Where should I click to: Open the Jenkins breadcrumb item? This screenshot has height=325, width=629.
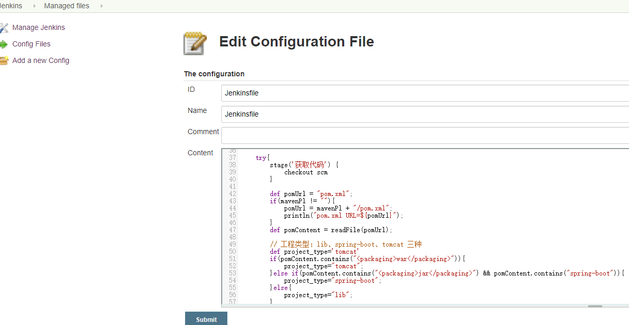point(10,6)
